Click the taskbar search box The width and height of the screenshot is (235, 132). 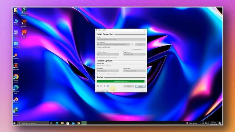click(x=33, y=123)
